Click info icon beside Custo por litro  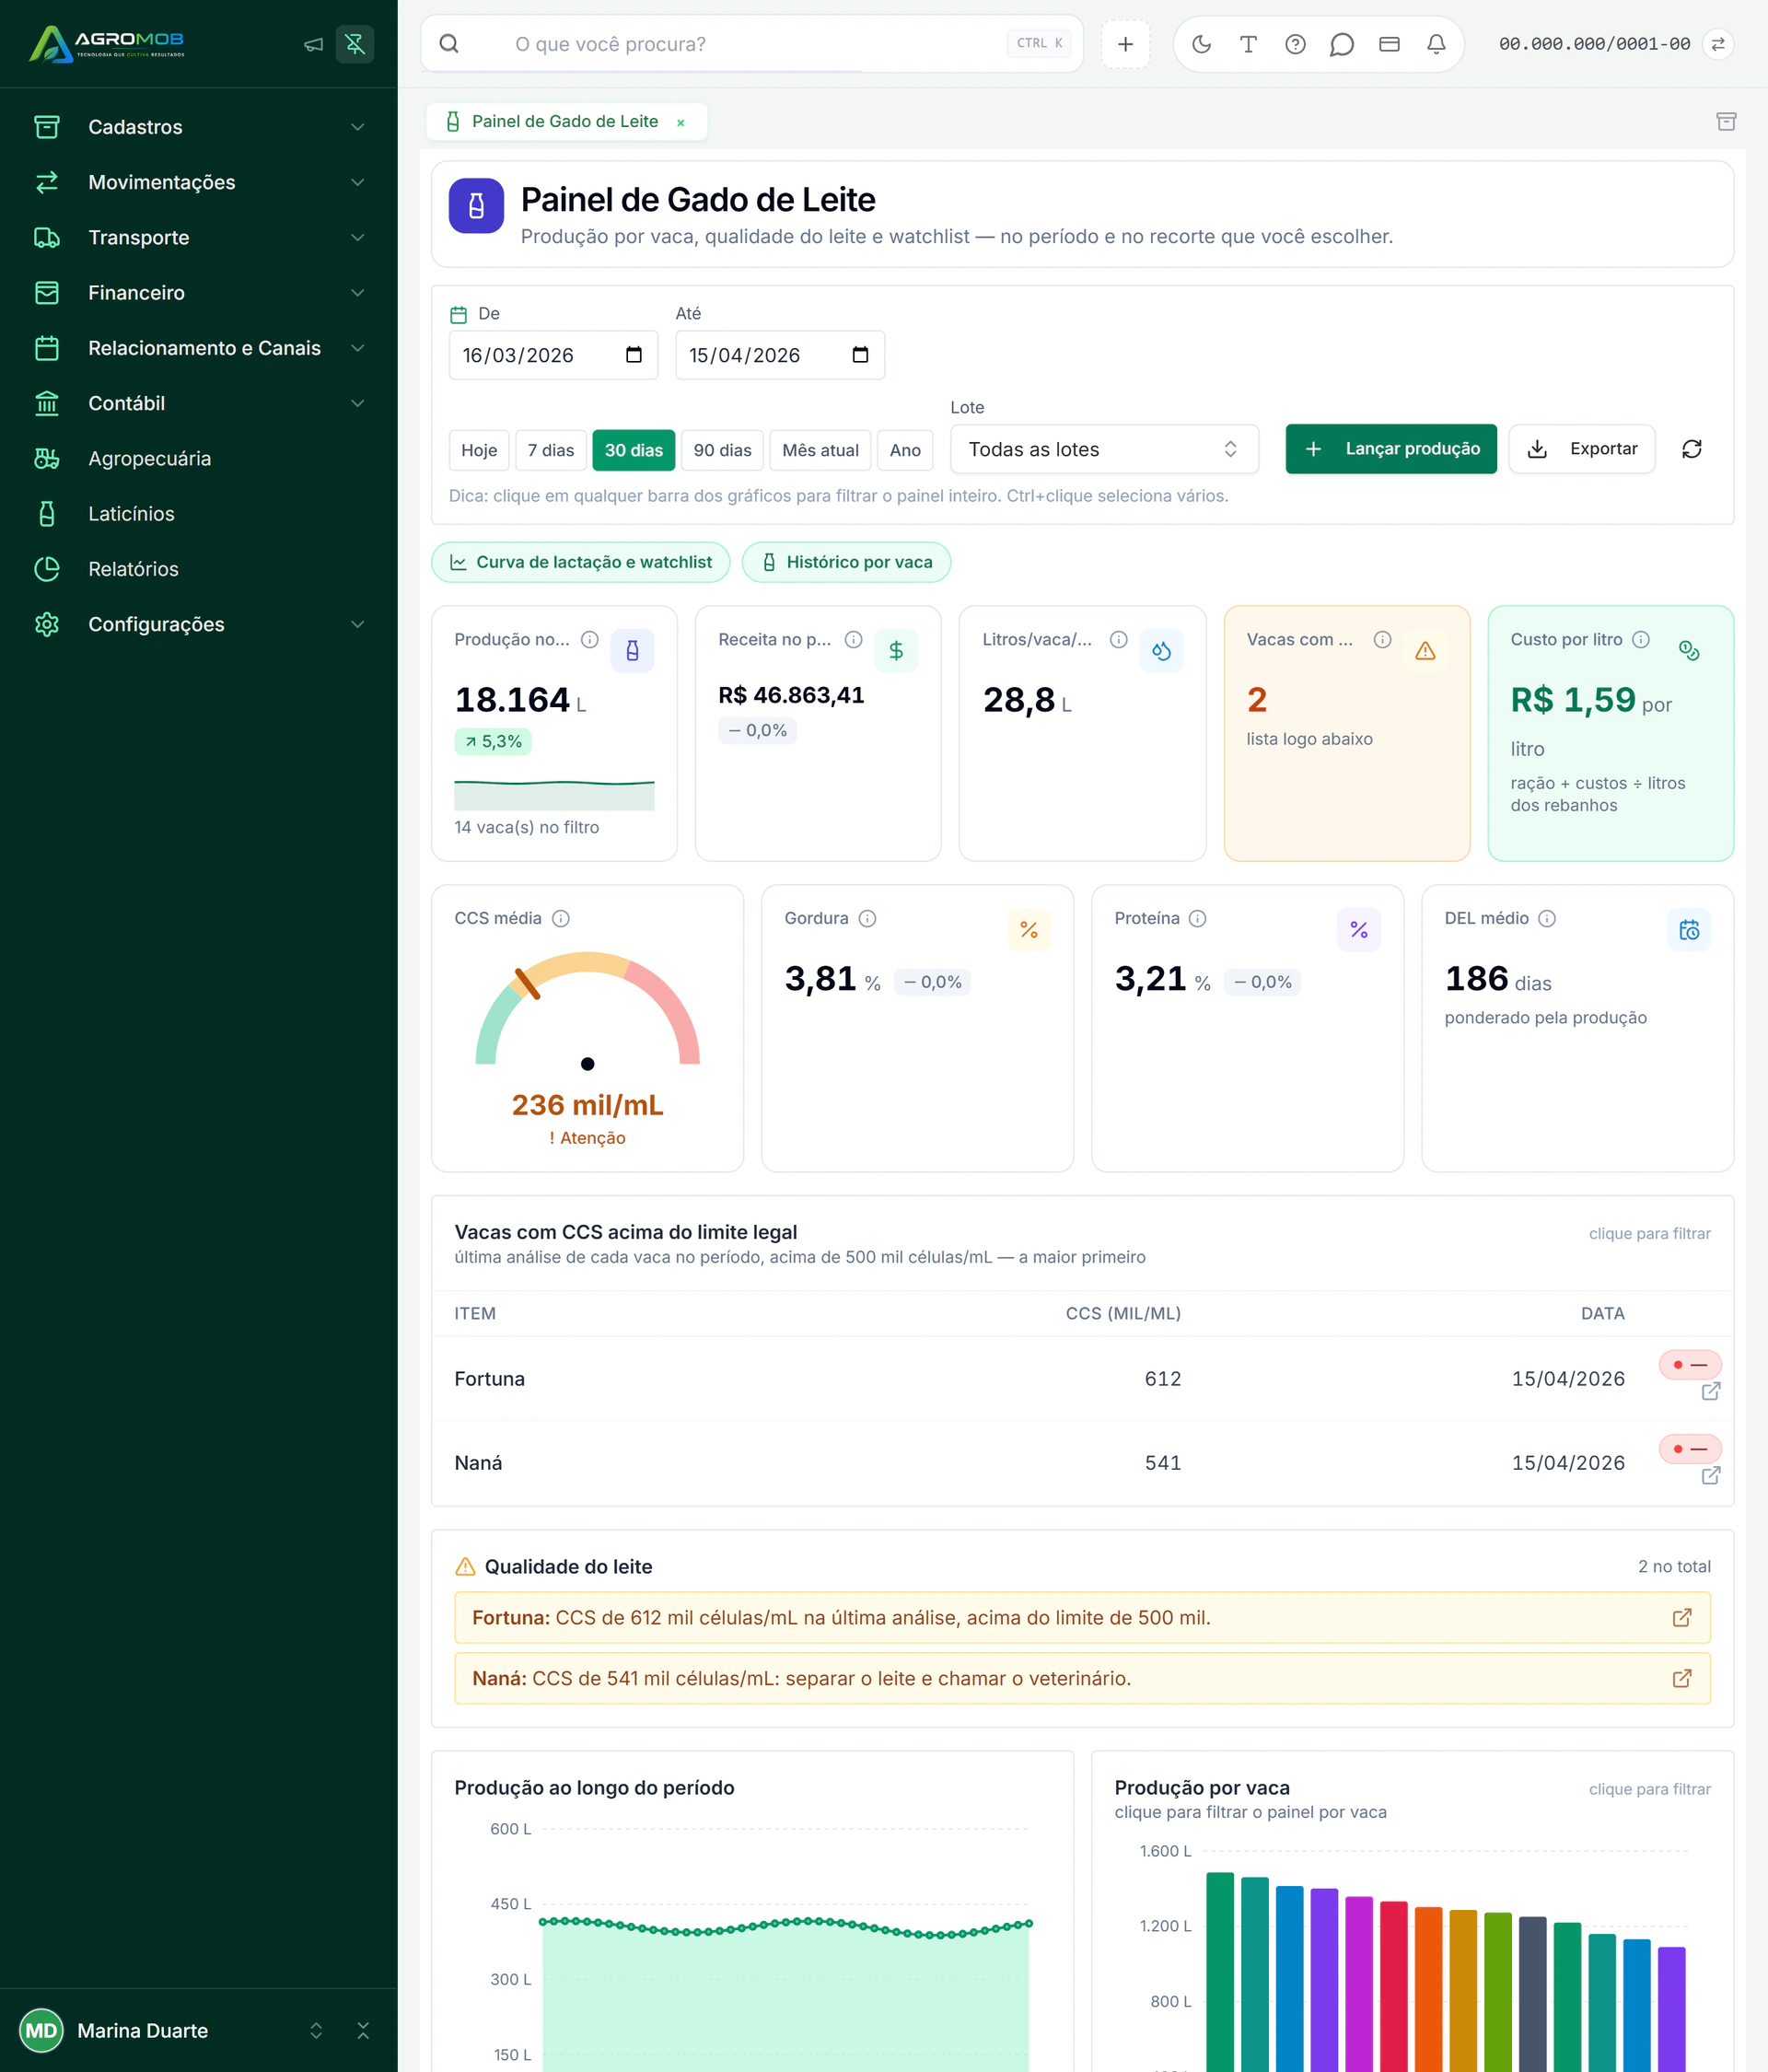tap(1641, 639)
